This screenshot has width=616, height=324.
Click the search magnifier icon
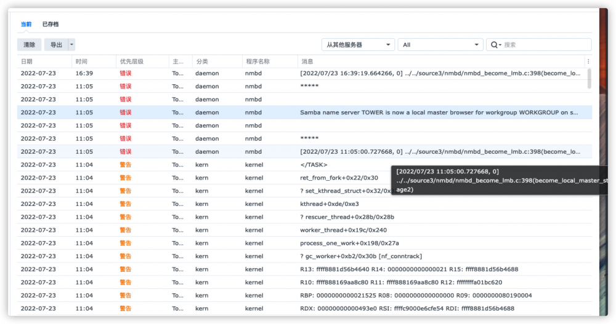tap(494, 45)
